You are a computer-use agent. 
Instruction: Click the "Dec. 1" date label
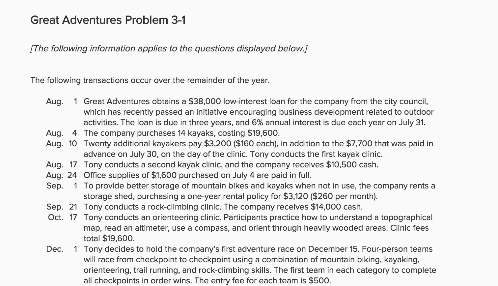point(62,249)
